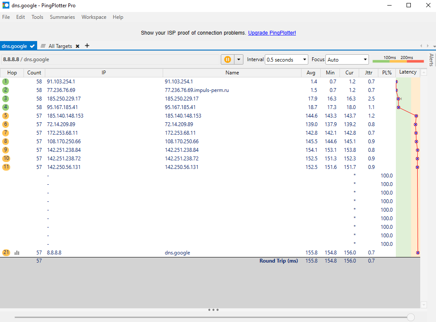436x322 pixels.
Task: Select IP cell 91.103.254.1
Action: 61,82
